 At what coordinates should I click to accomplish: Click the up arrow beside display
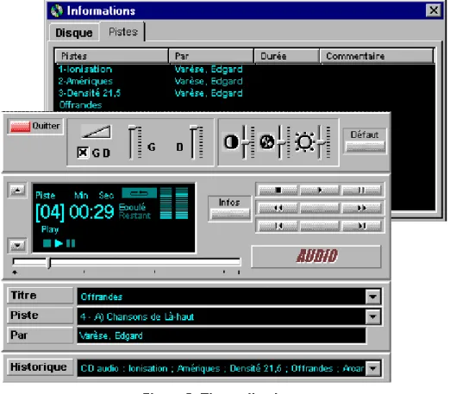coord(17,190)
